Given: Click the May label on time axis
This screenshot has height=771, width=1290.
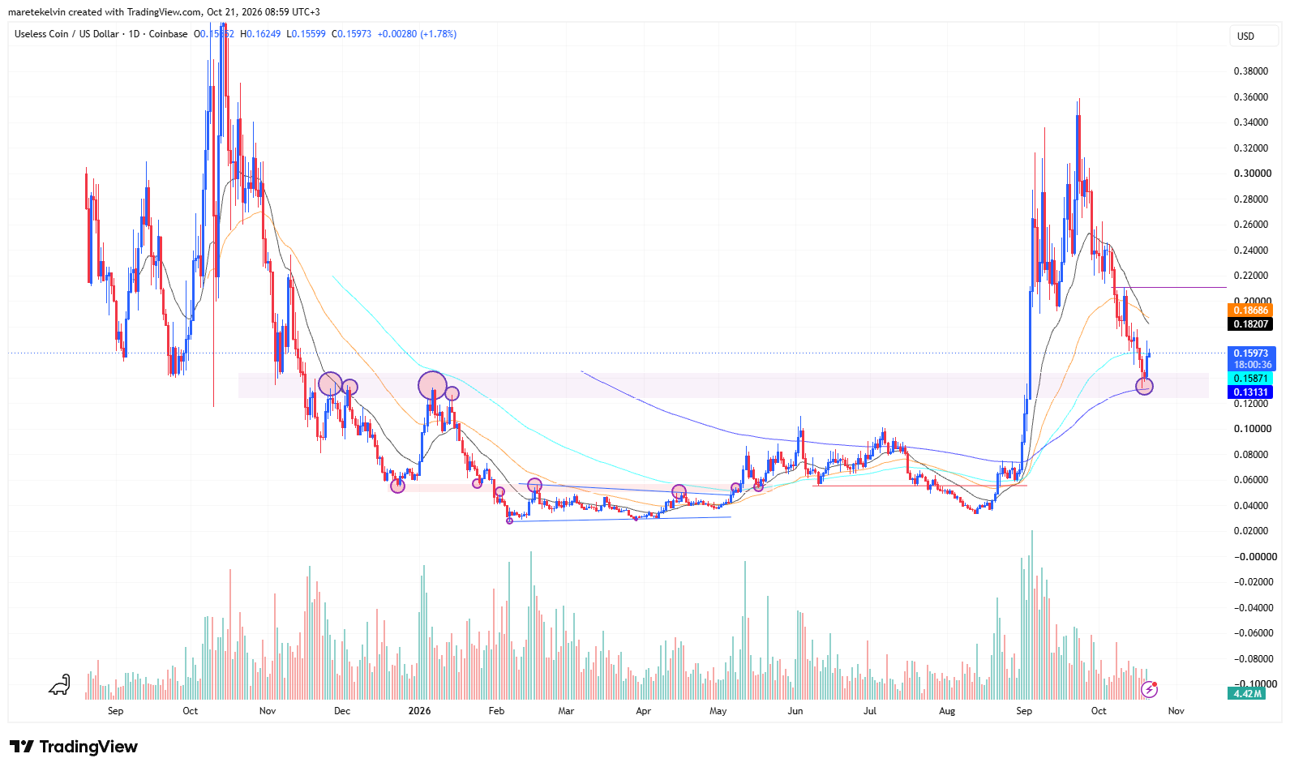Looking at the screenshot, I should [x=718, y=711].
